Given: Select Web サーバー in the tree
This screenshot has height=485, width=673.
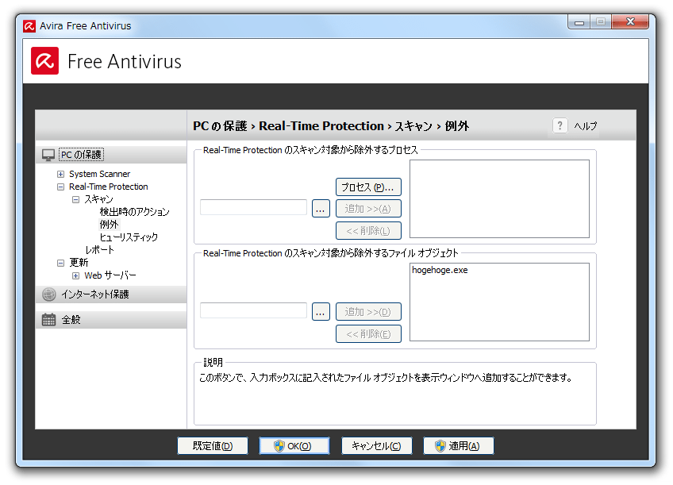Looking at the screenshot, I should pos(110,275).
